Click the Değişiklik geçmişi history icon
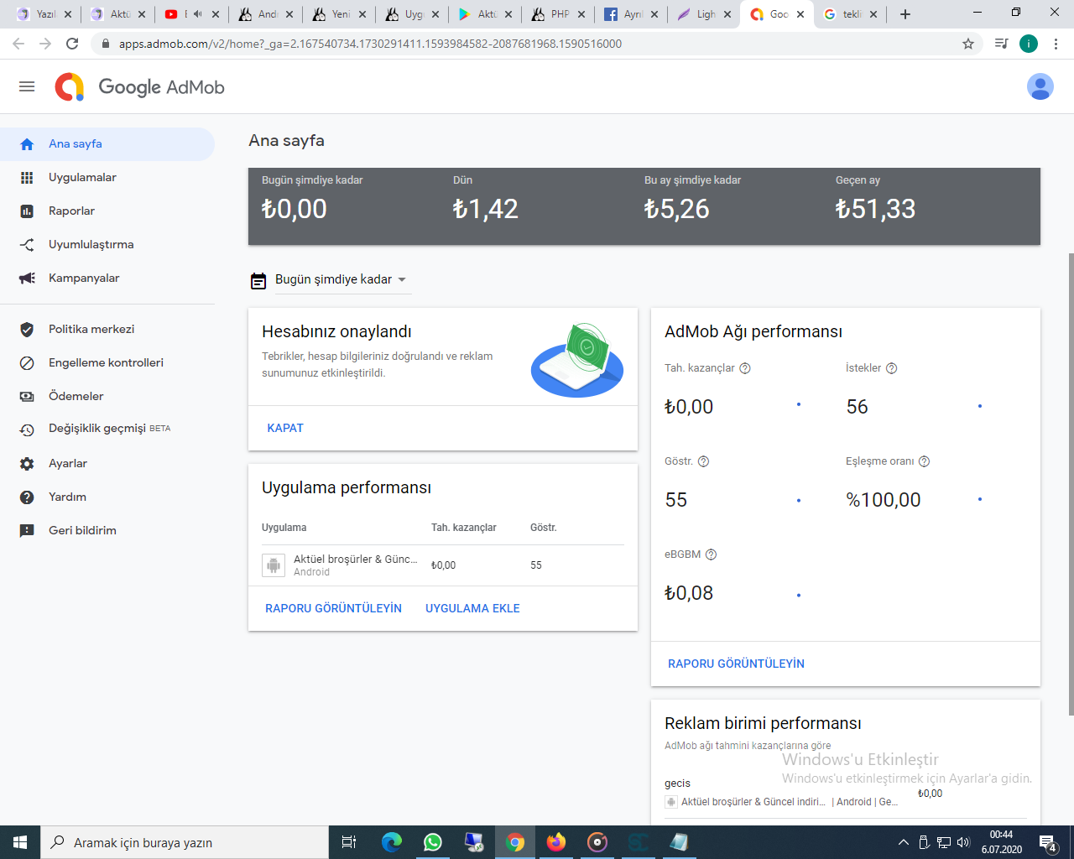1074x859 pixels. [x=27, y=429]
